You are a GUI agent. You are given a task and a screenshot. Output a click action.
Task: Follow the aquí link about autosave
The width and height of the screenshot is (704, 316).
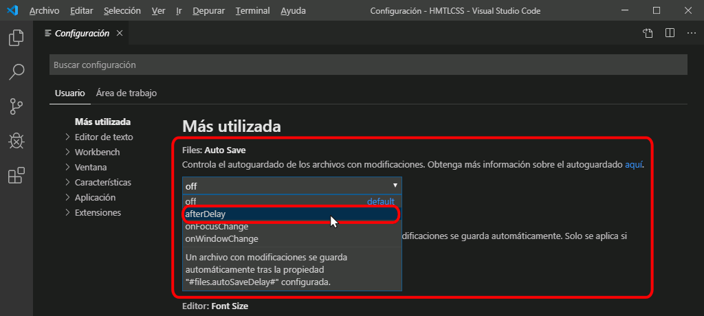click(x=633, y=165)
